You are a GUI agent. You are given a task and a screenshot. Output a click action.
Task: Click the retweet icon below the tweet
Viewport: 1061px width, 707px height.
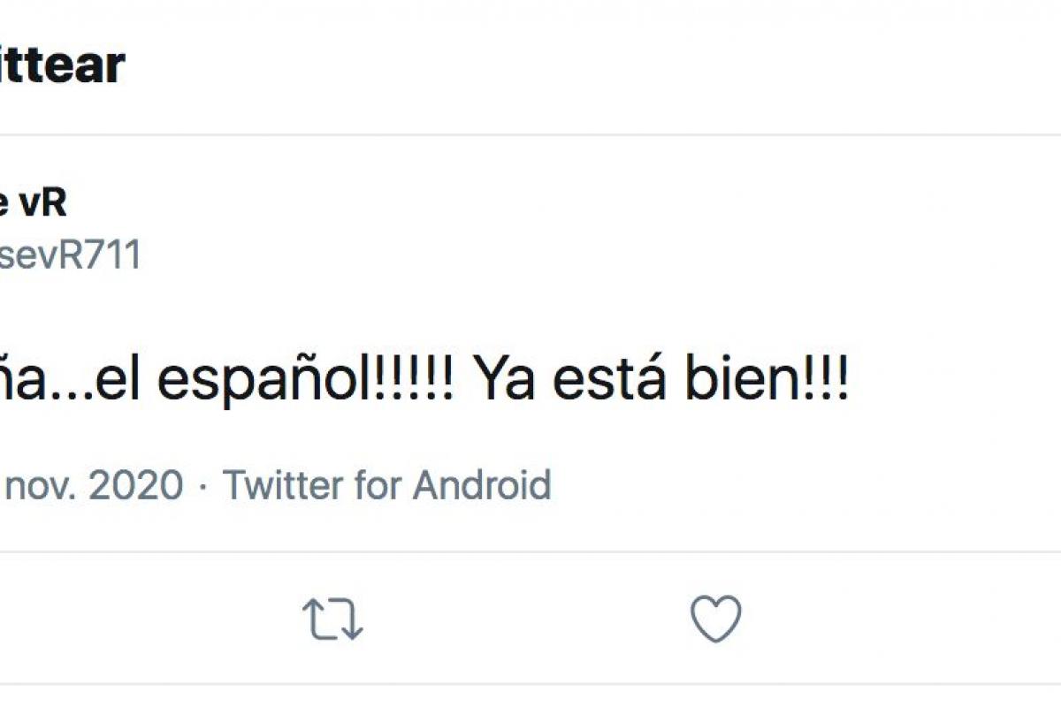332,619
